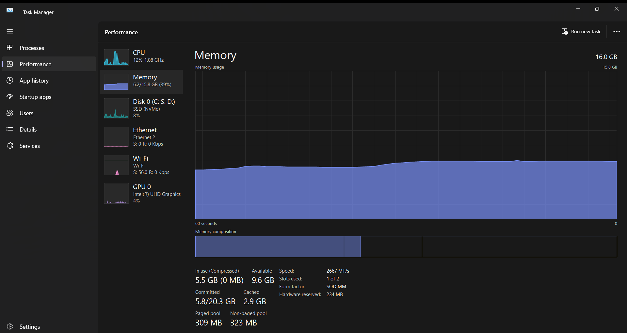Click the free segment of Memory composition bar

[x=519, y=246]
